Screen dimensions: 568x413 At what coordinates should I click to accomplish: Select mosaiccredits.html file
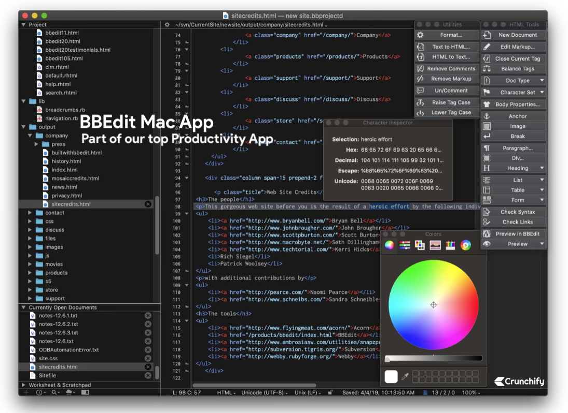[75, 178]
